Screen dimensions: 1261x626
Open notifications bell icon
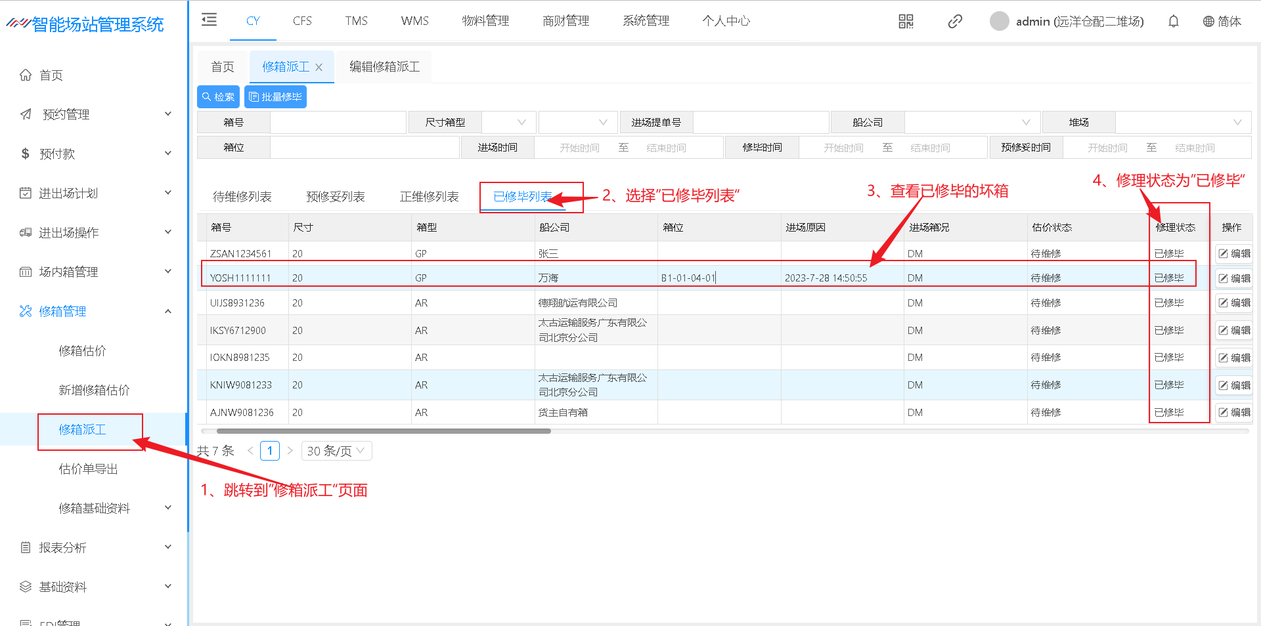point(1173,22)
